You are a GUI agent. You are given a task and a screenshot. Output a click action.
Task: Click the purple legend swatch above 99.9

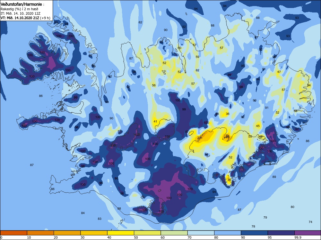308,233
